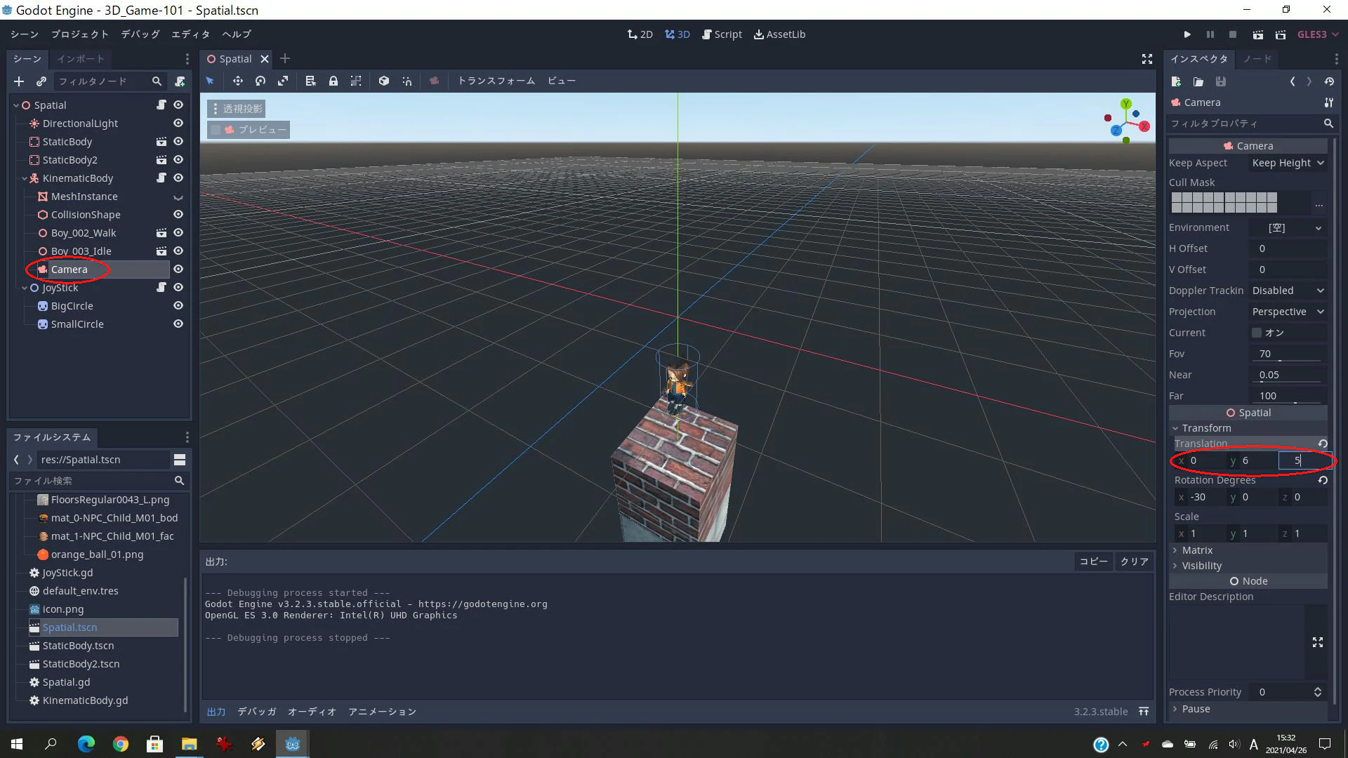This screenshot has width=1348, height=758.
Task: Click the instance scene link icon
Action: 41,81
